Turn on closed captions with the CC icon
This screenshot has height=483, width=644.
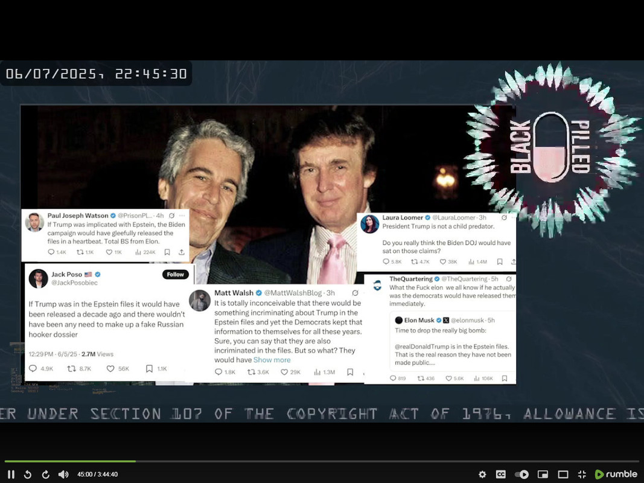(x=501, y=475)
